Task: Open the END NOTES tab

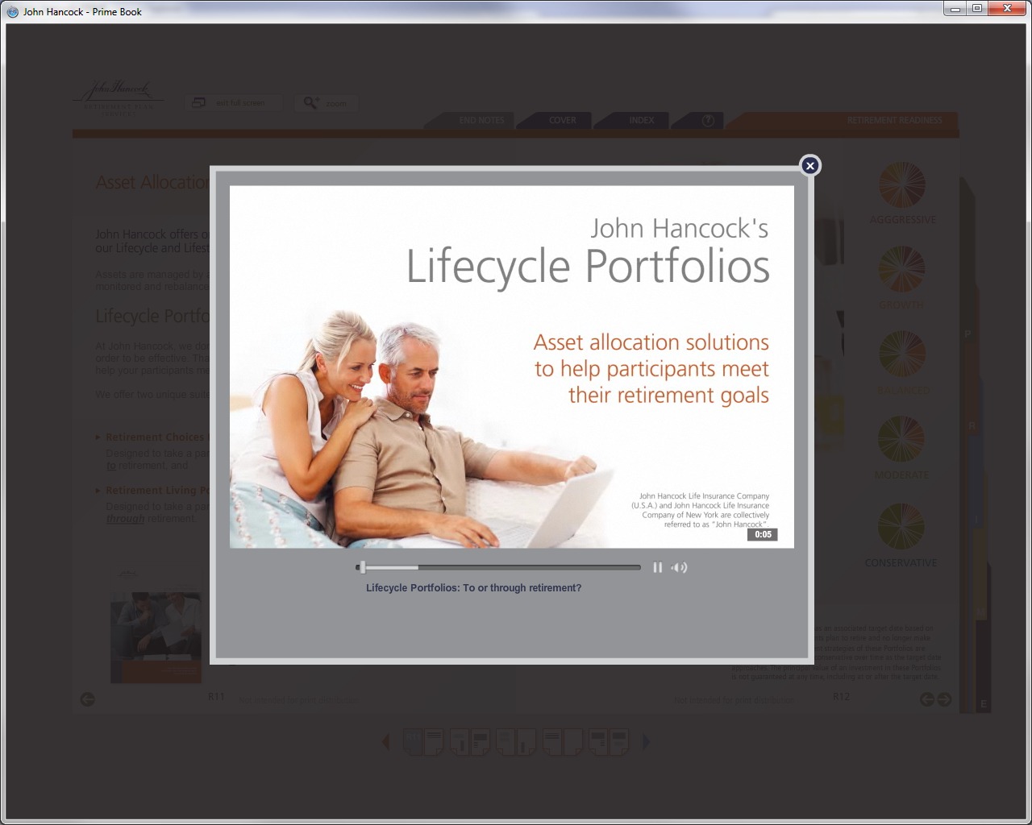Action: tap(481, 120)
